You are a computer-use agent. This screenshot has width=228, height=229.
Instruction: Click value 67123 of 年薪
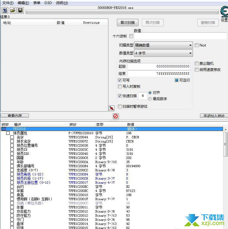pyautogui.click(x=131, y=191)
